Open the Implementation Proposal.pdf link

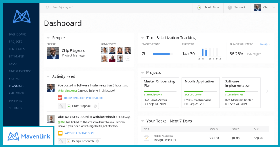click(83, 98)
